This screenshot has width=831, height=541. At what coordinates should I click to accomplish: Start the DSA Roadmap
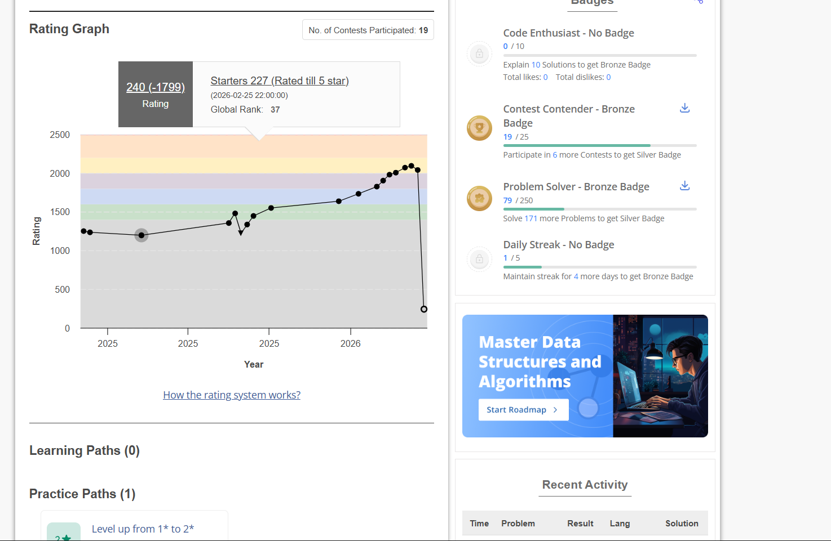(x=523, y=410)
